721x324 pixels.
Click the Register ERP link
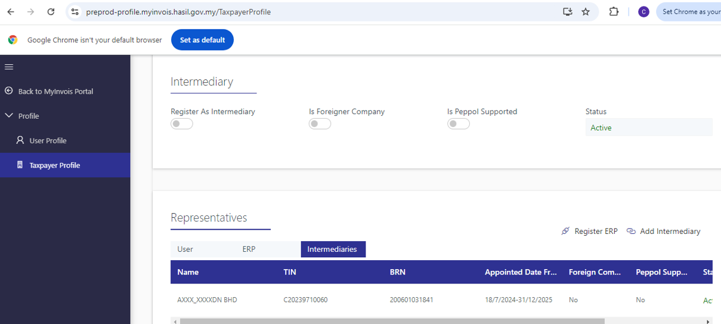(589, 231)
